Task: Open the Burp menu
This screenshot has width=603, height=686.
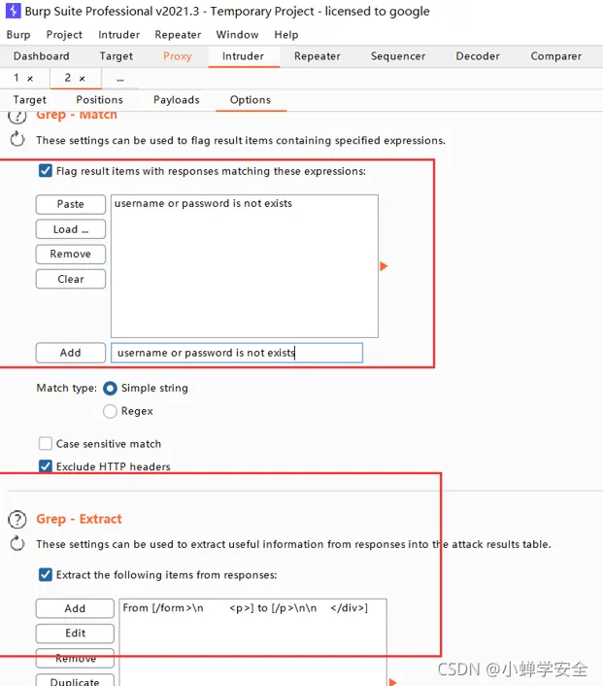Action: pos(18,35)
